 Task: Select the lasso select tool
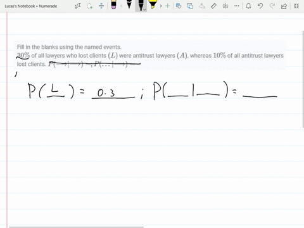90,6
